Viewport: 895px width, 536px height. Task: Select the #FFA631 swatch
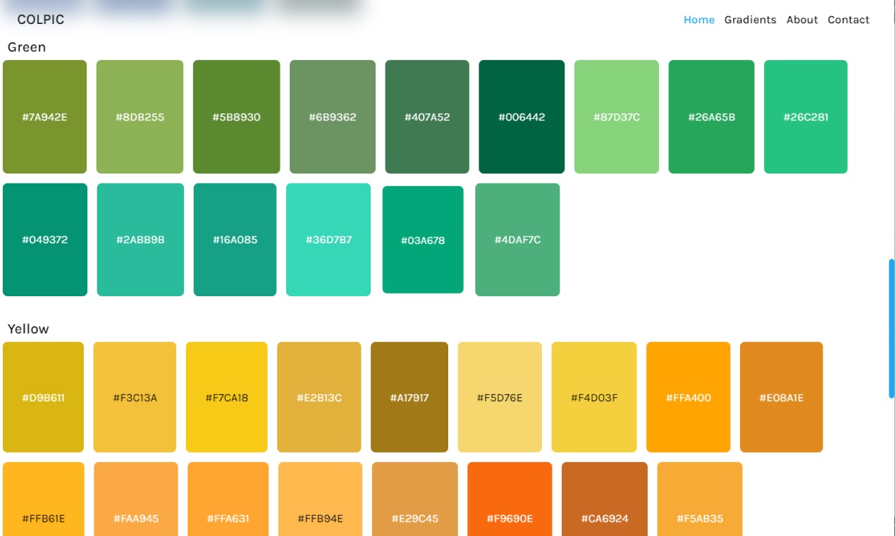click(x=228, y=499)
